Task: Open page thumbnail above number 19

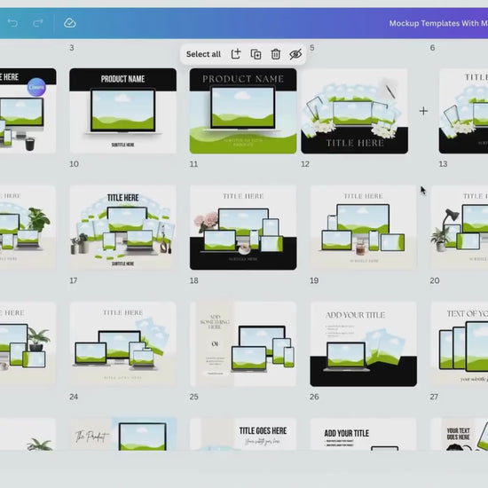Action: [x=363, y=227]
